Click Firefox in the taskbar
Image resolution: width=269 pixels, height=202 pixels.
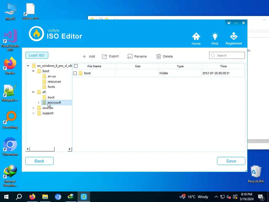pyautogui.click(x=32, y=197)
